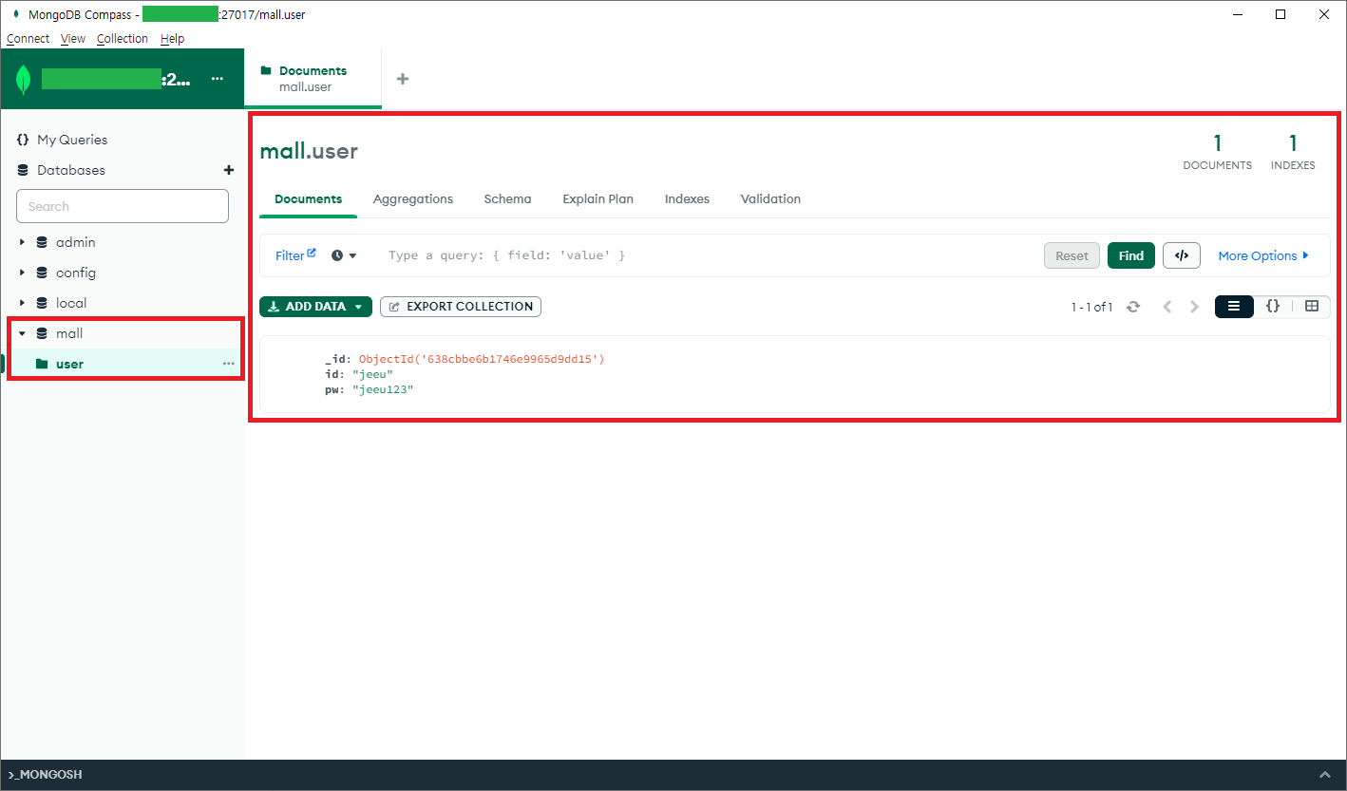Image resolution: width=1347 pixels, height=791 pixels.
Task: Click the DOCUMENTS count stat
Action: (x=1217, y=152)
